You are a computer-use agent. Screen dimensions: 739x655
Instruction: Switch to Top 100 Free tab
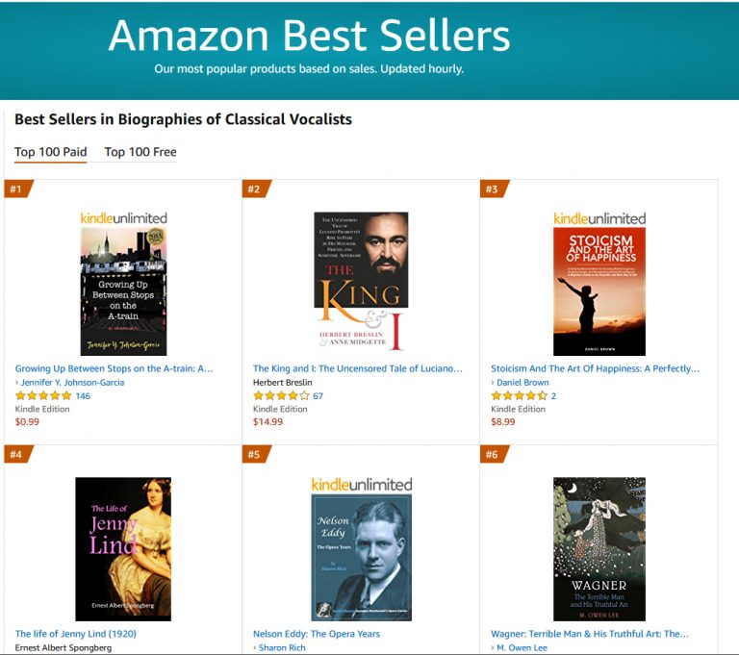(x=140, y=152)
